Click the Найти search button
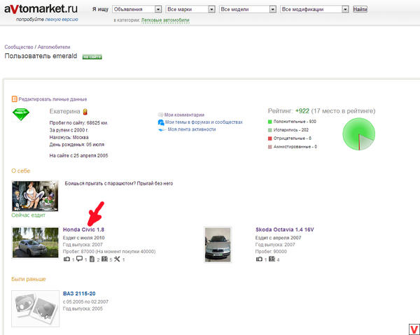 pos(360,9)
